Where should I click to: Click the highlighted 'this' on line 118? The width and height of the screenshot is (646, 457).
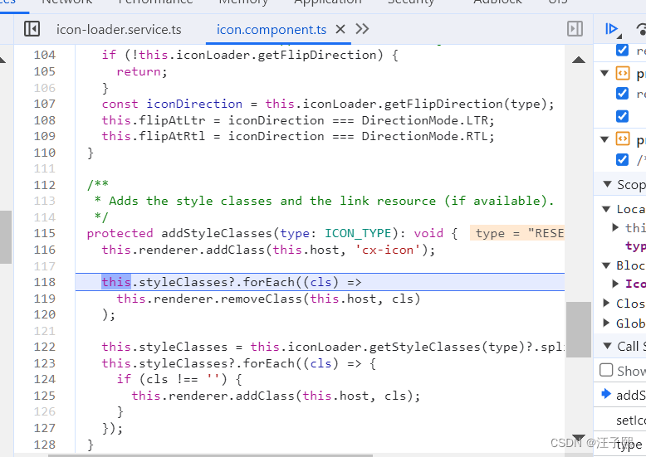pyautogui.click(x=116, y=282)
